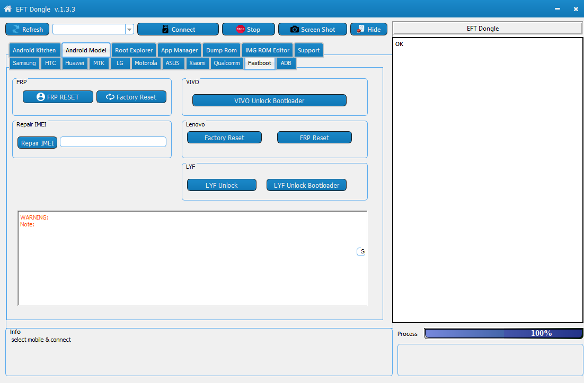Click the Repair IMEI button
Viewport: 584px width, 383px height.
[x=37, y=143]
